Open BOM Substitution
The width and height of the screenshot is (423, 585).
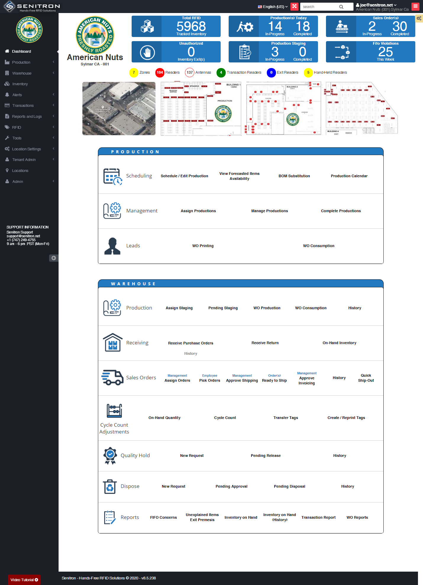(x=294, y=176)
